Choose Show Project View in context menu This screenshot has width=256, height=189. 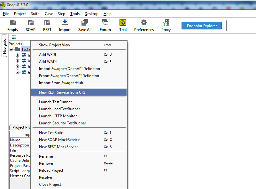click(79, 45)
